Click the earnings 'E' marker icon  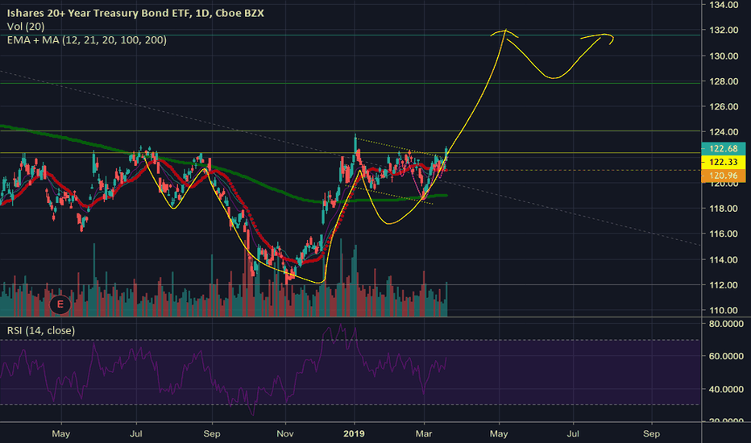[60, 304]
